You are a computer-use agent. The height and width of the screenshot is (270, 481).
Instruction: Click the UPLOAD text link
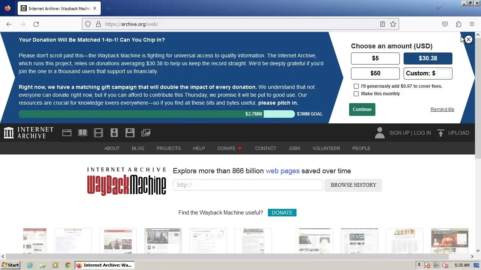[459, 133]
